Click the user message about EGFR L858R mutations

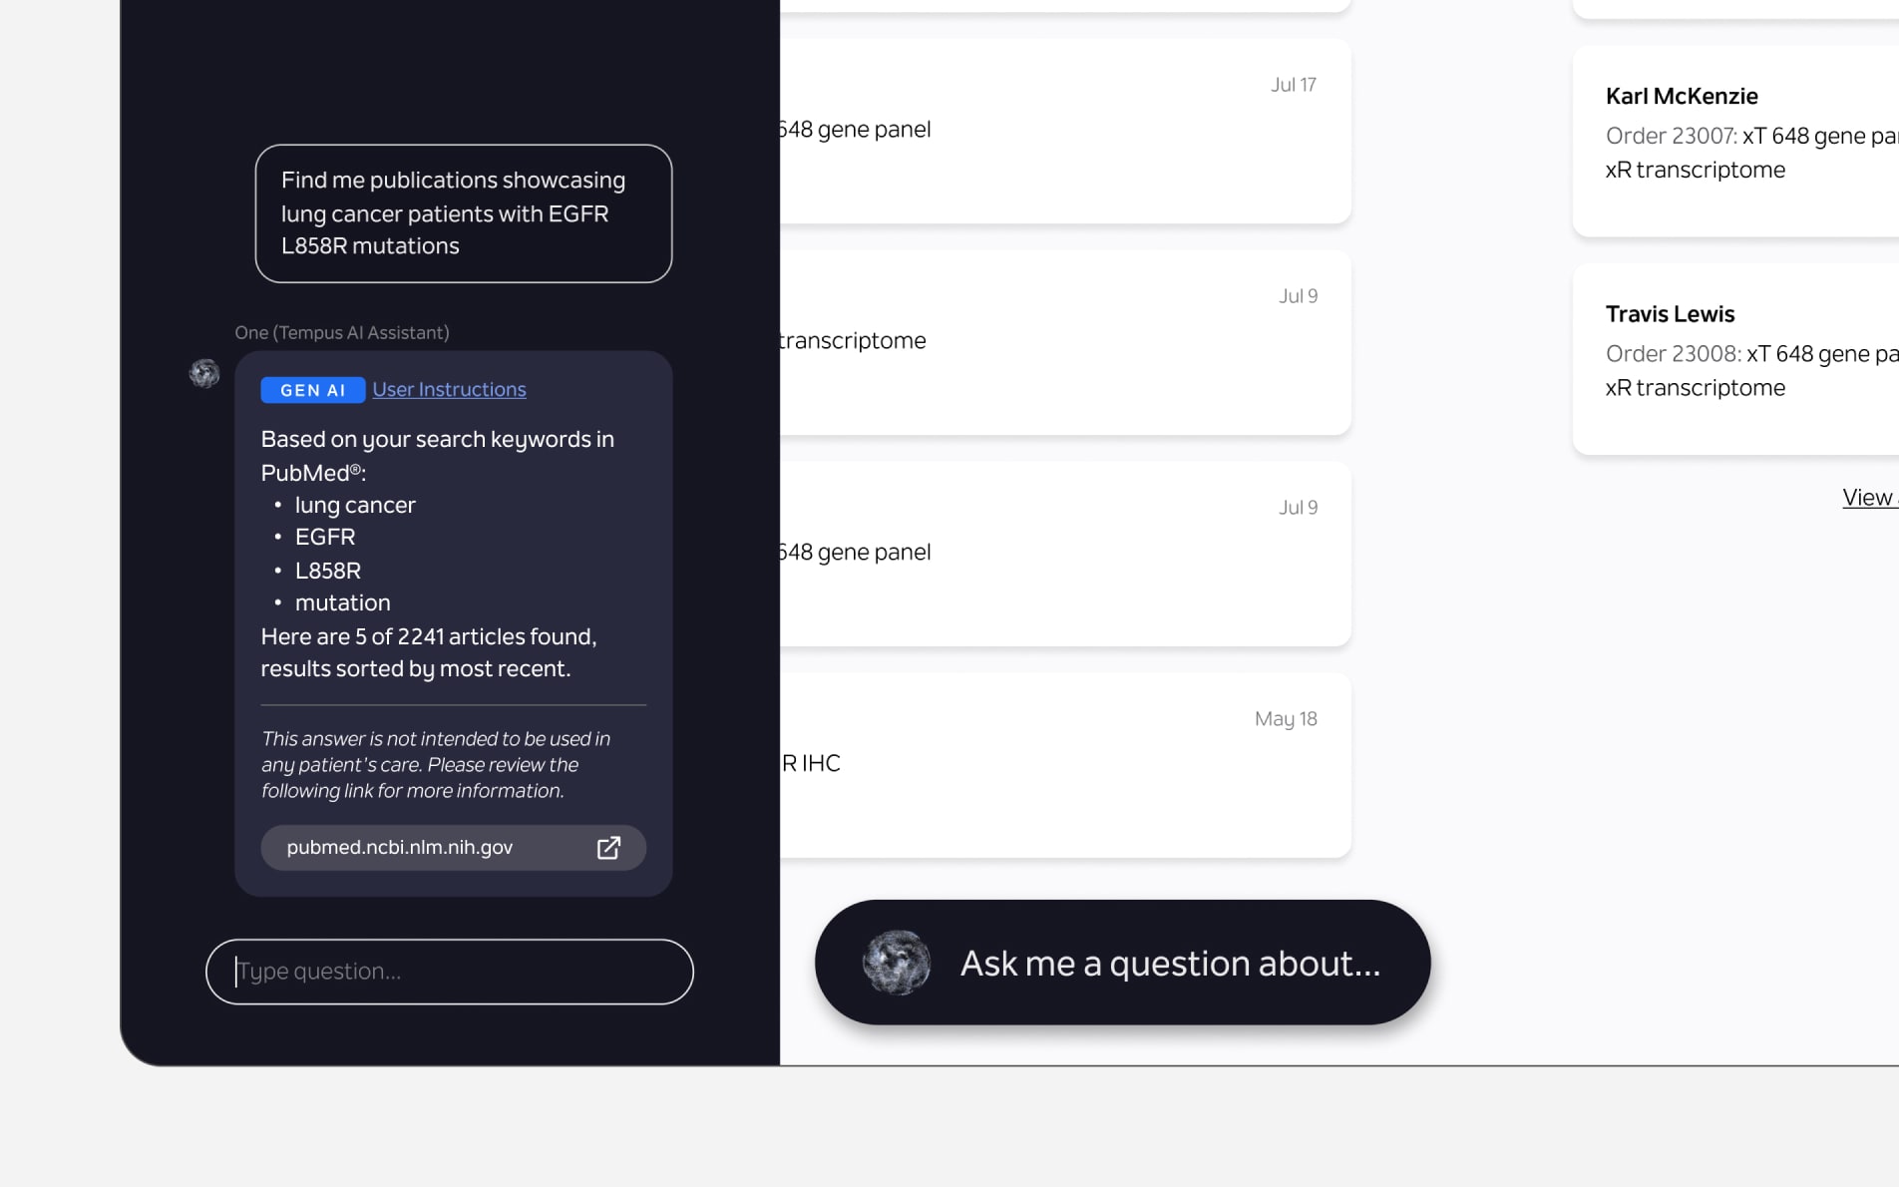click(464, 213)
